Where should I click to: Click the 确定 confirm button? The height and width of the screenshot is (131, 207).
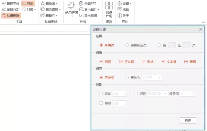(188, 121)
